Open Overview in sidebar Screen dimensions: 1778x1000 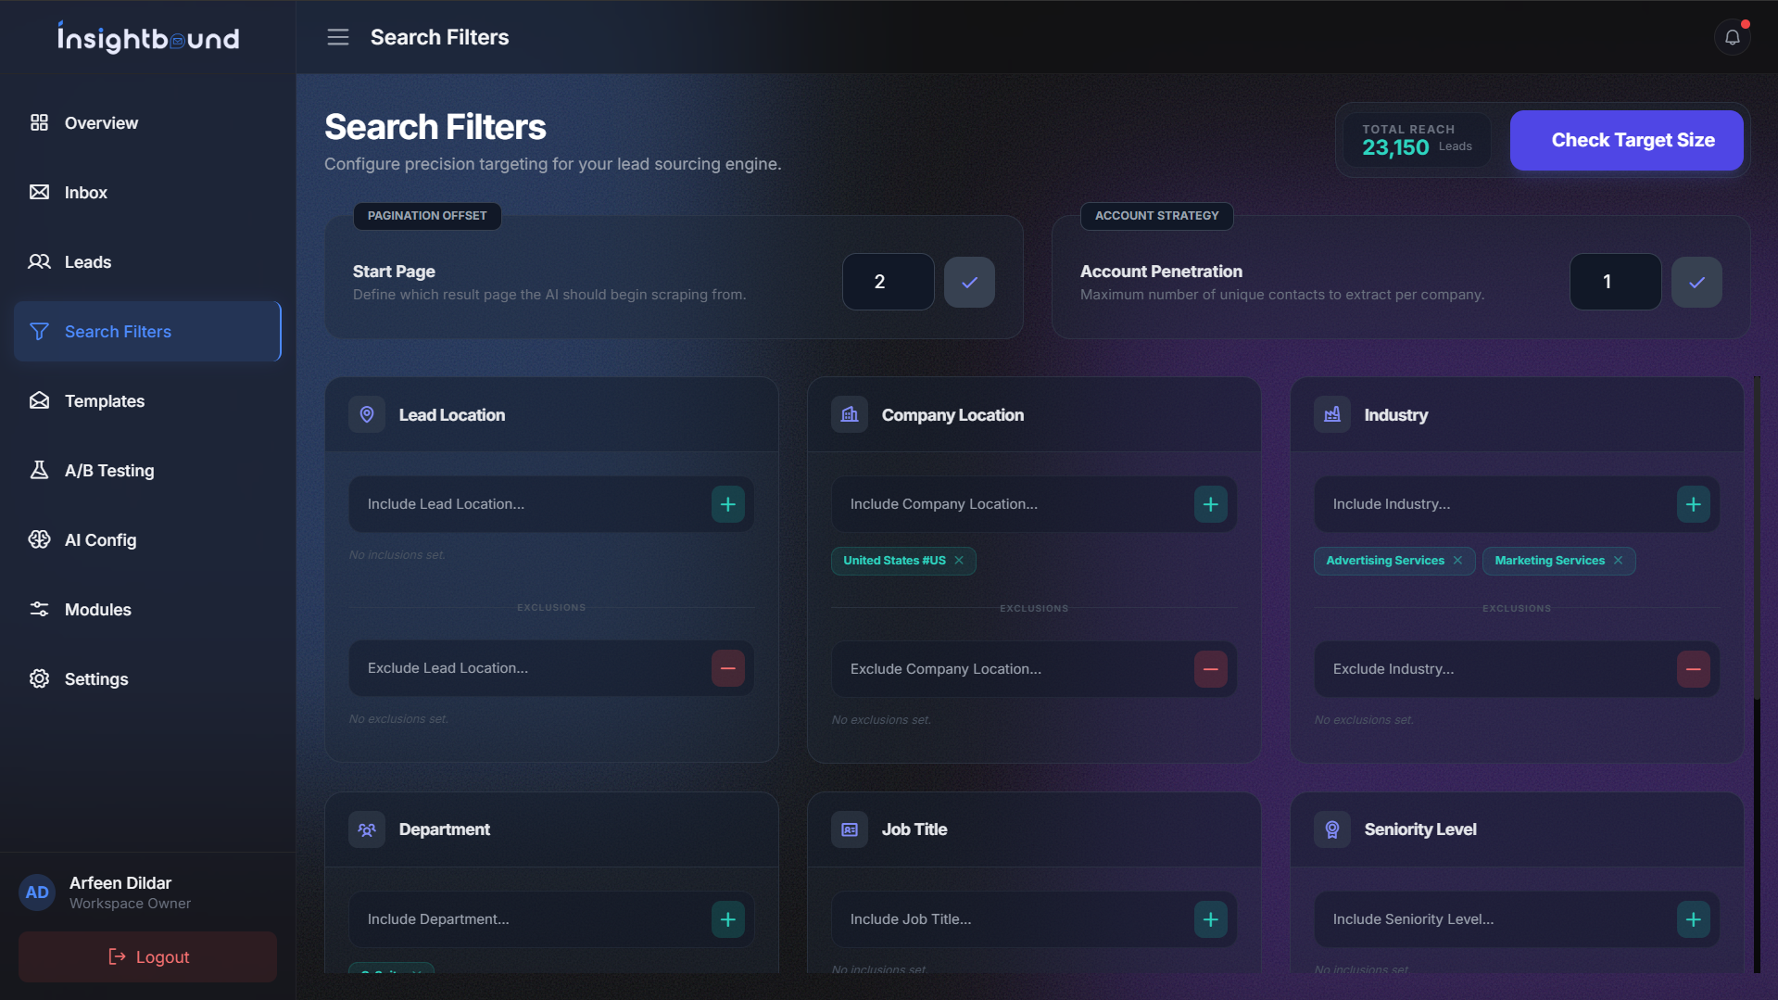147,123
